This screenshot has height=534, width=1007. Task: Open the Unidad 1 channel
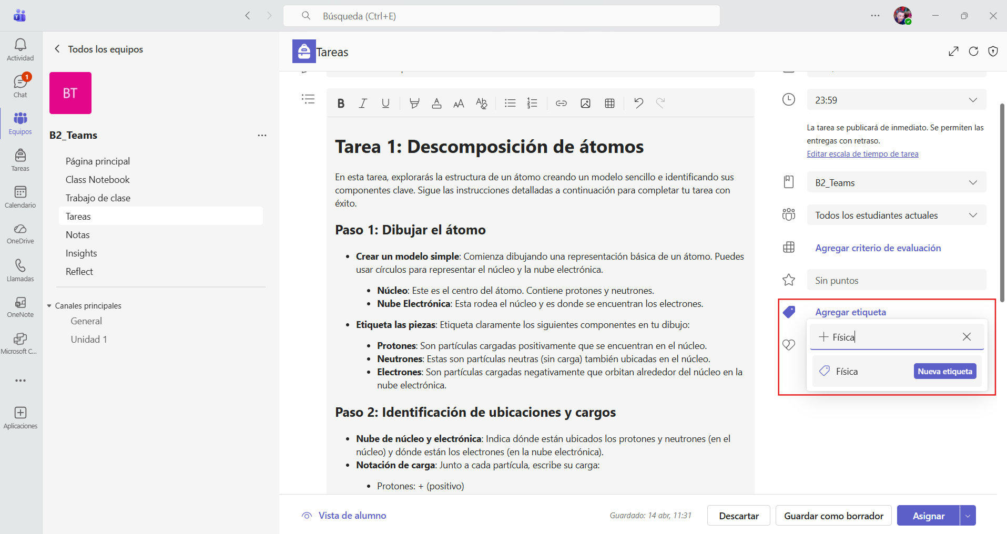point(89,340)
